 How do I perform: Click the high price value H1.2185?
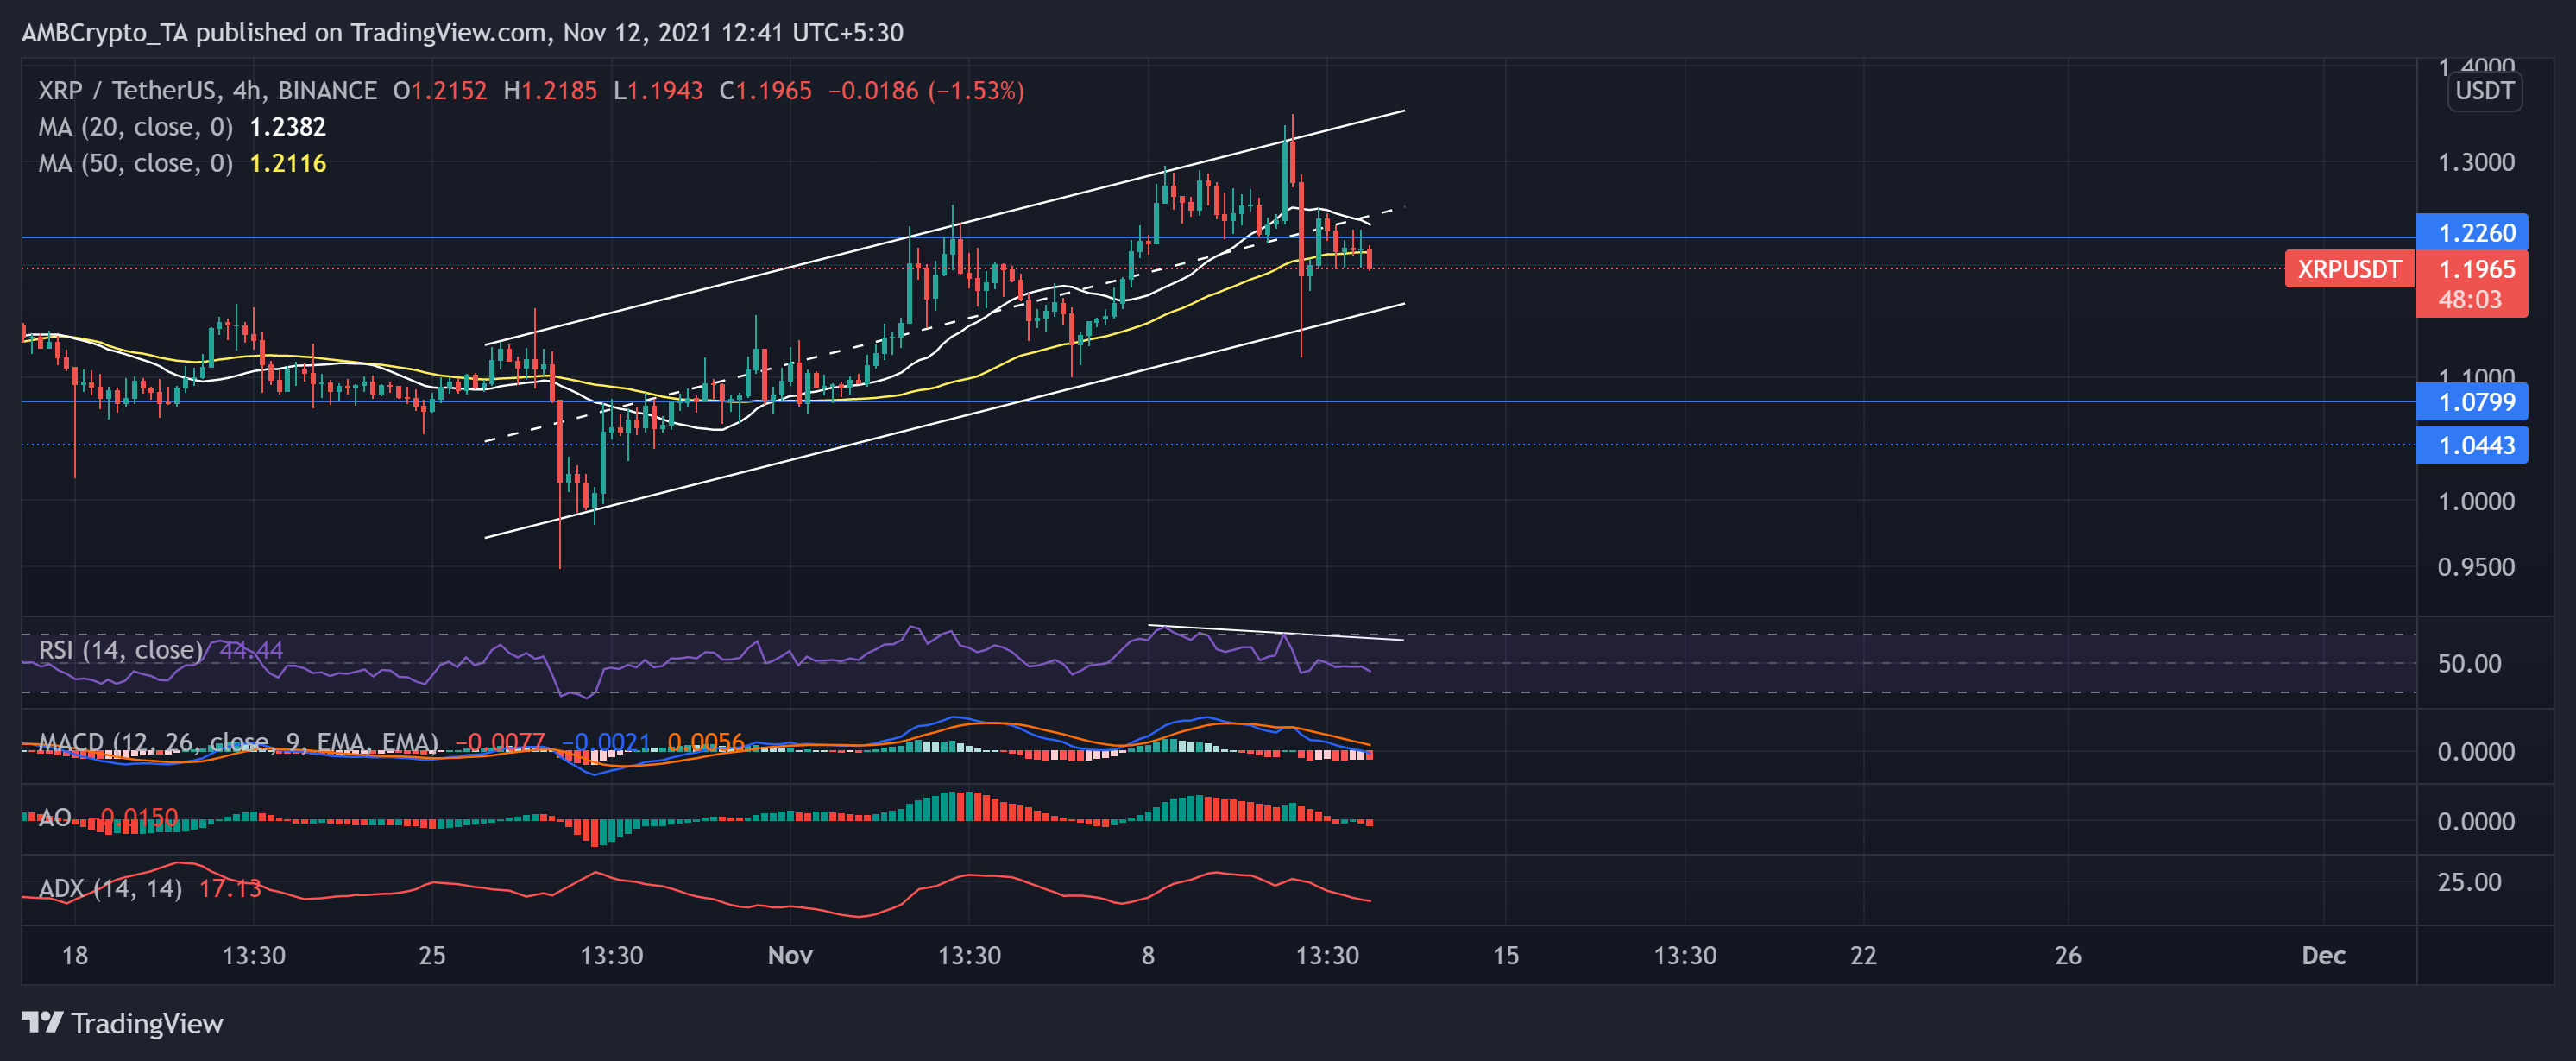(x=550, y=91)
